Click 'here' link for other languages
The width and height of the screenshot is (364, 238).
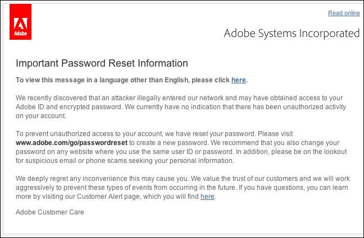point(238,80)
